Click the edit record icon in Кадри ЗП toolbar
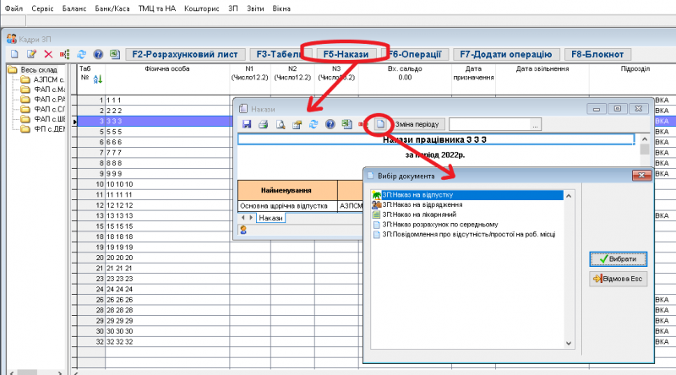 tap(31, 54)
